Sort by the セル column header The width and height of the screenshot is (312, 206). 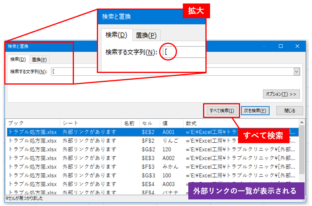[x=149, y=123]
